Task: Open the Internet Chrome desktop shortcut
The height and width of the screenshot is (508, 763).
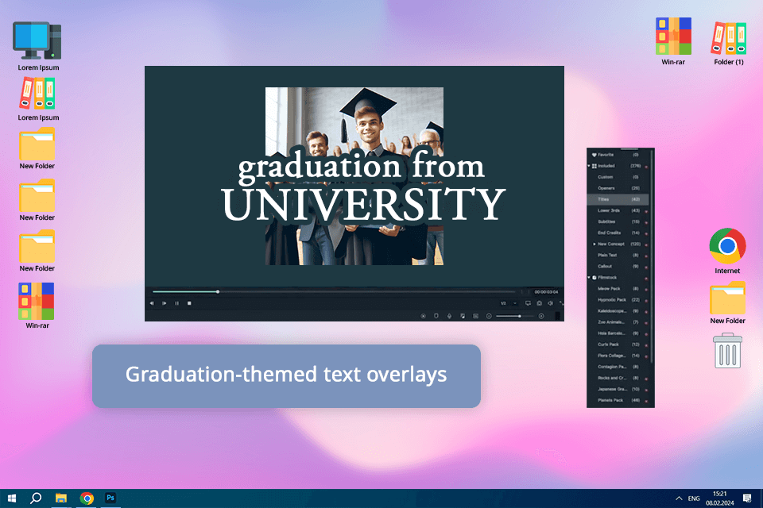Action: point(727,250)
